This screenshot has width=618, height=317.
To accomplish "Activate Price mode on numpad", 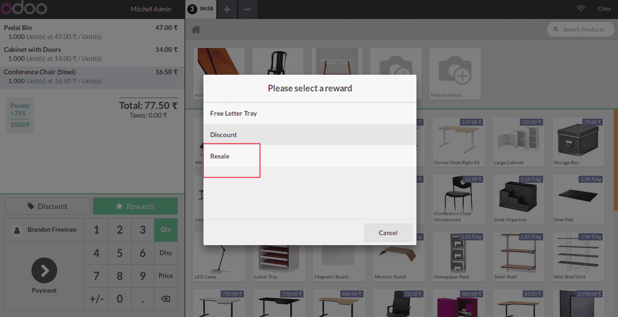I will tap(166, 276).
